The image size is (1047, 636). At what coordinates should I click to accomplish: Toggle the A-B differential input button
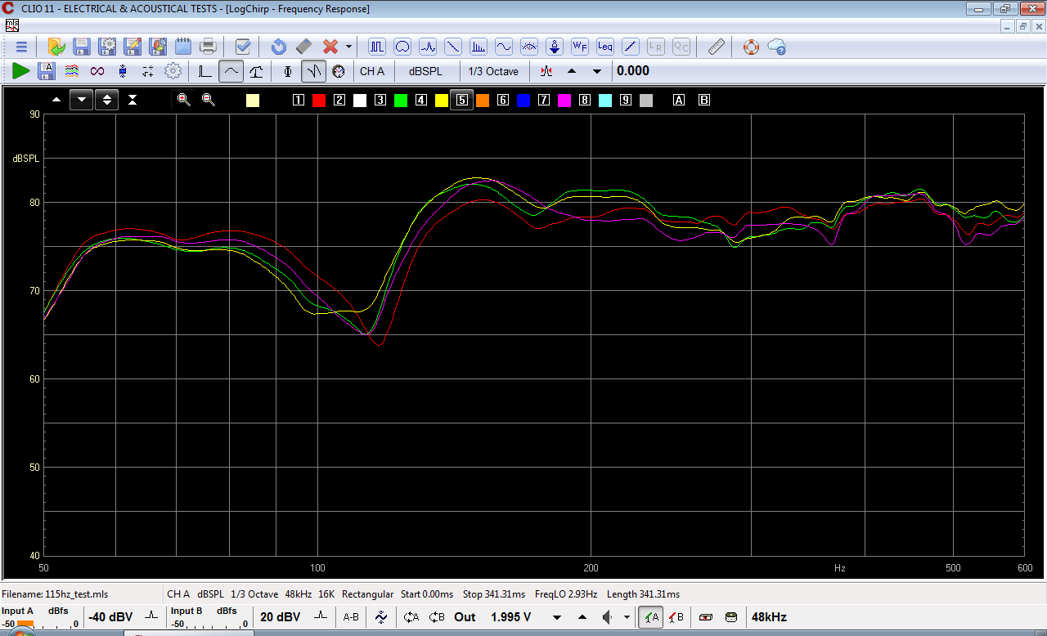pyautogui.click(x=351, y=617)
